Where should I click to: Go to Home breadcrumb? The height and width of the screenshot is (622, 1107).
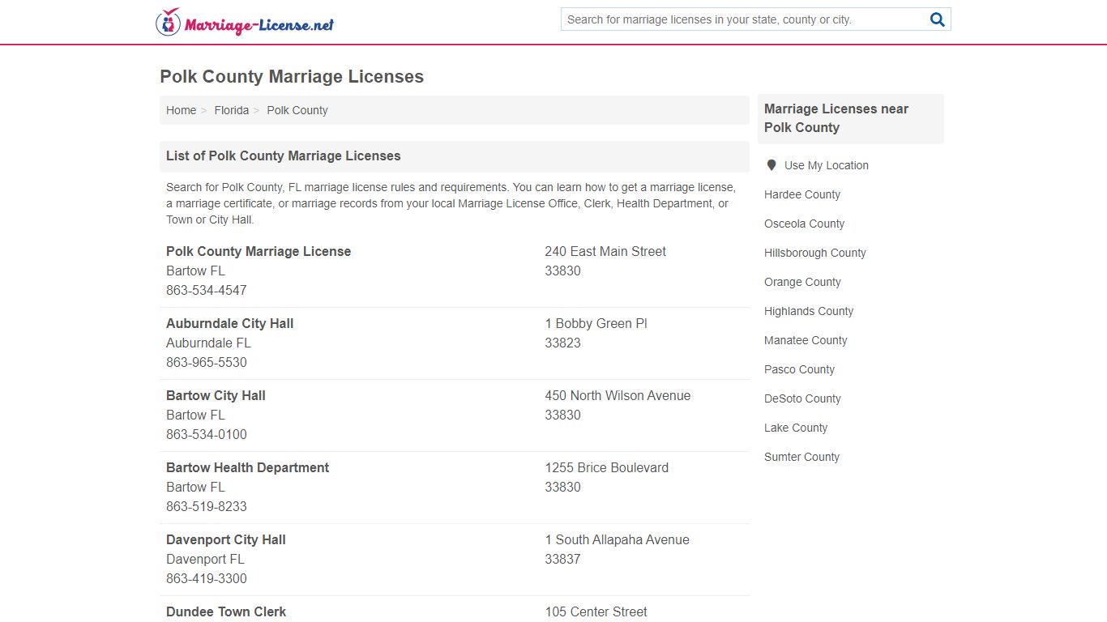181,110
